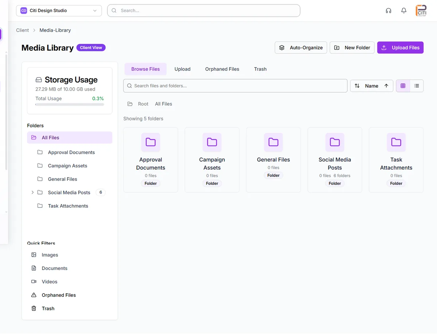Select the Images quick filter icon
Viewport: 437px width, 334px height.
[x=34, y=255]
